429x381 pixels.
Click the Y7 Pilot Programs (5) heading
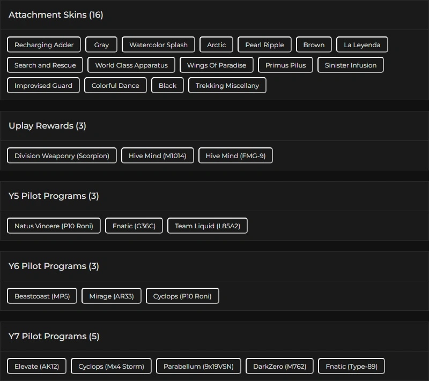[54, 336]
